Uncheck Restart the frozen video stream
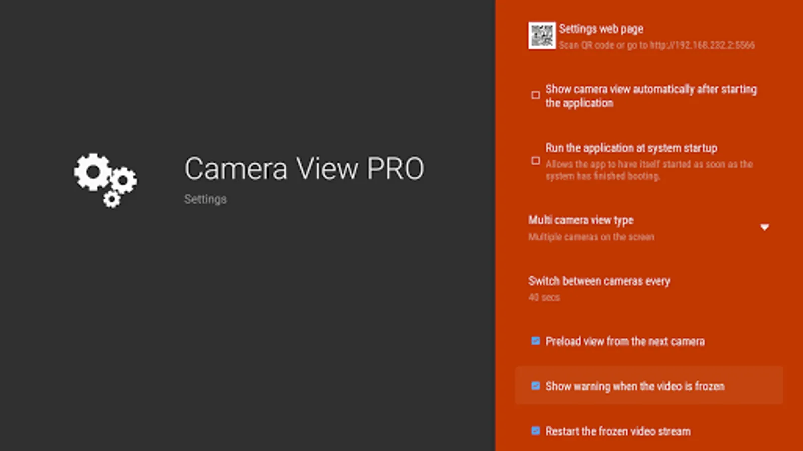Image resolution: width=803 pixels, height=451 pixels. pyautogui.click(x=536, y=431)
